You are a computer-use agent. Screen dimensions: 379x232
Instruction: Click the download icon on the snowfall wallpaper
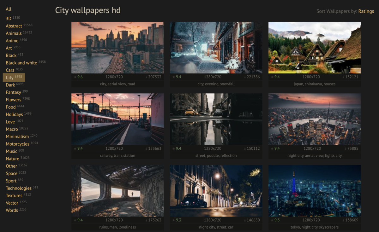[244, 77]
